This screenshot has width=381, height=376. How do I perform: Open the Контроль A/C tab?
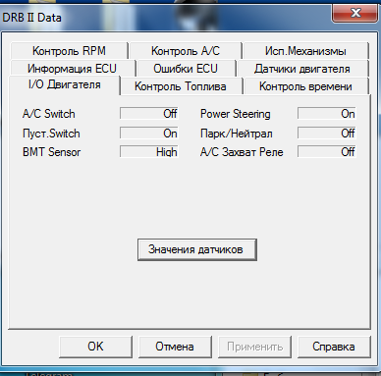(x=186, y=51)
